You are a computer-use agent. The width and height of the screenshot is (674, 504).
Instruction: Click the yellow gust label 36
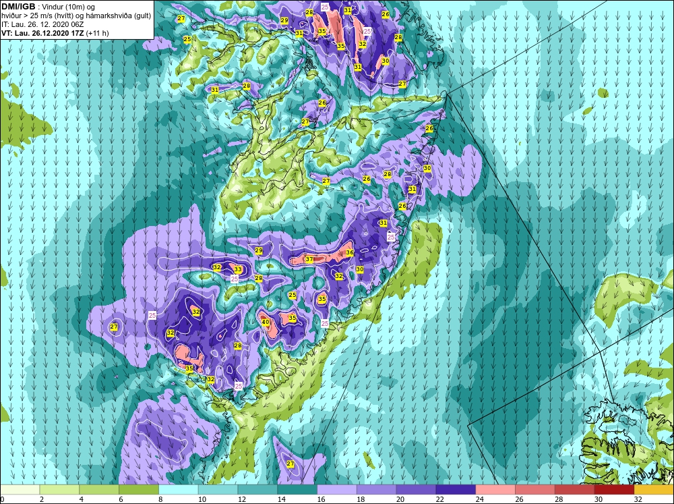tap(350, 252)
